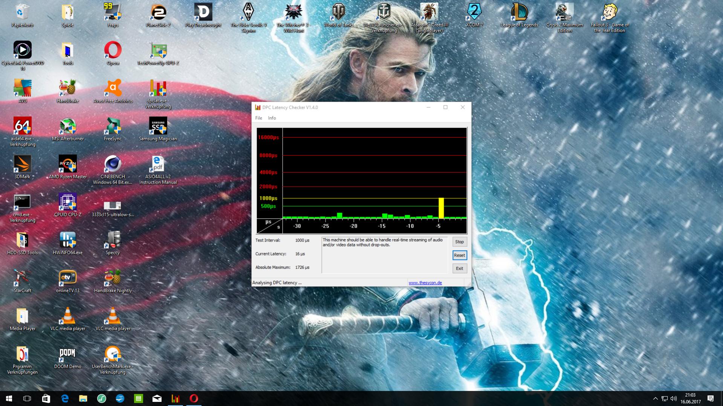Visit the www.thesycon.de link
The width and height of the screenshot is (723, 406).
(425, 283)
